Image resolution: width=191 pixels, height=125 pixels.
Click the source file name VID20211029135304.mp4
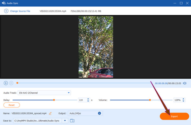pos(53,11)
